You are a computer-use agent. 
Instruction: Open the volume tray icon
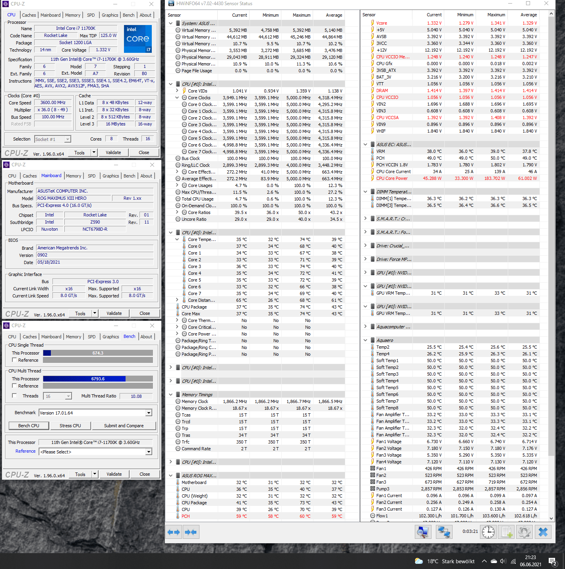pos(503,561)
